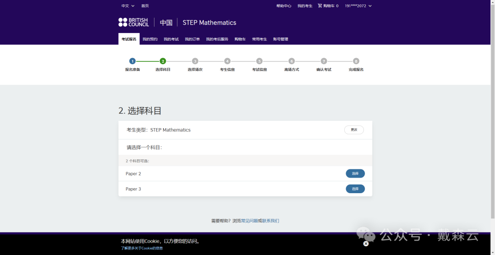The width and height of the screenshot is (495, 255).
Task: Go to 我的考后服务 tab
Action: [x=217, y=39]
